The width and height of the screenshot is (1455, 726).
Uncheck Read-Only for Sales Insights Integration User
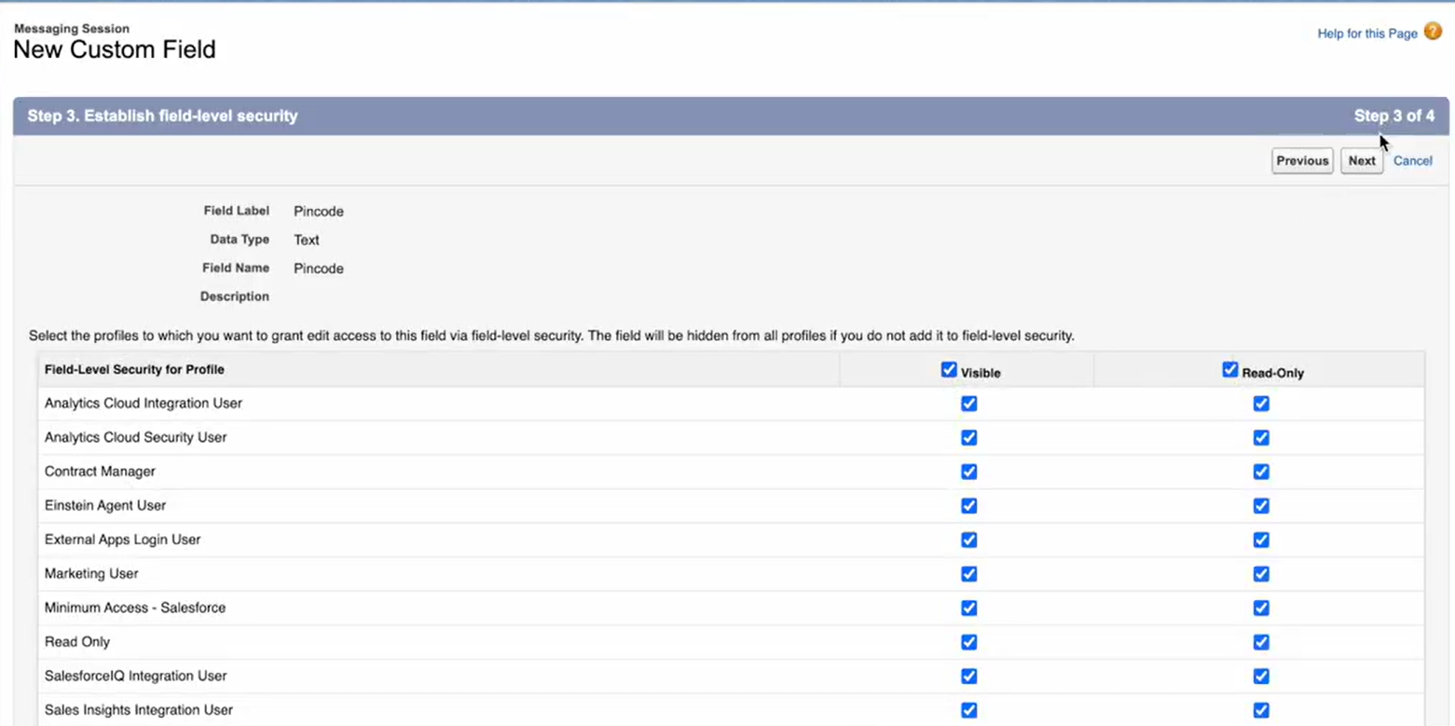(1260, 710)
